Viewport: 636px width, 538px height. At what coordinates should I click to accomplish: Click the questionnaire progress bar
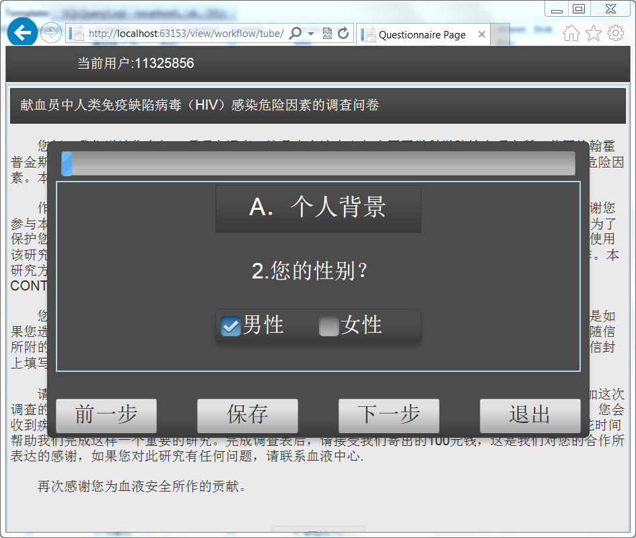pos(318,164)
